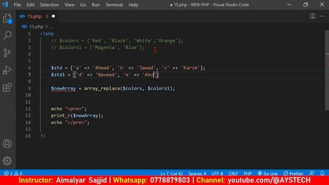329x185 pixels.
Task: Open the File menu
Action: pyautogui.click(x=17, y=5)
